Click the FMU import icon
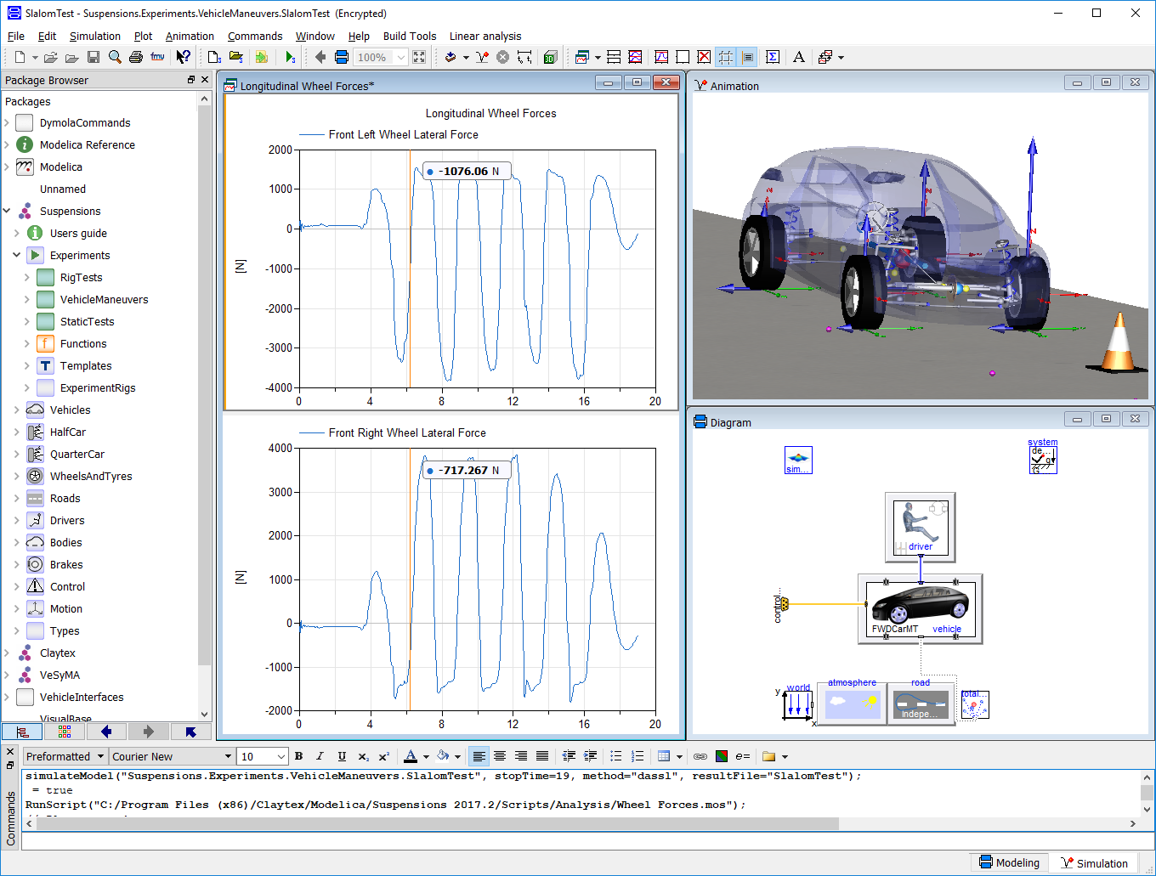The width and height of the screenshot is (1156, 876). (x=157, y=57)
